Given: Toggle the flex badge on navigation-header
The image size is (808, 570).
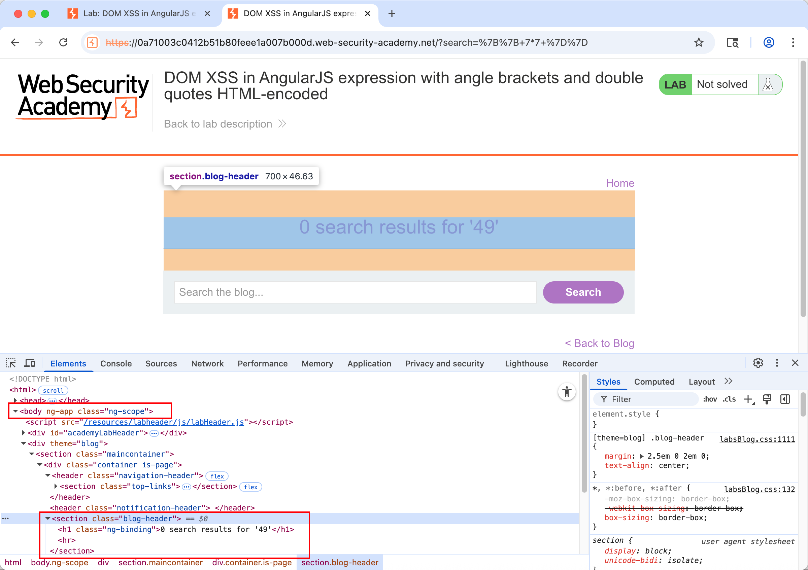Looking at the screenshot, I should point(217,476).
